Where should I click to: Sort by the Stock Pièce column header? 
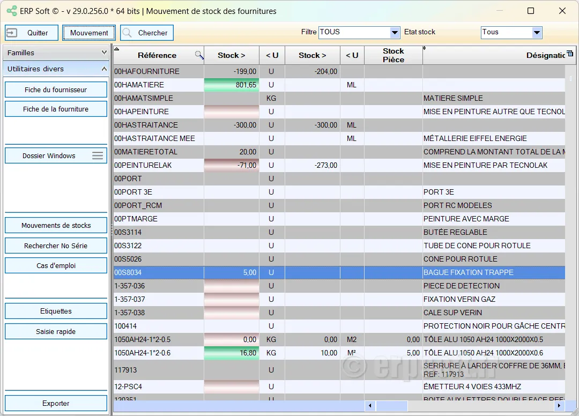(x=393, y=55)
